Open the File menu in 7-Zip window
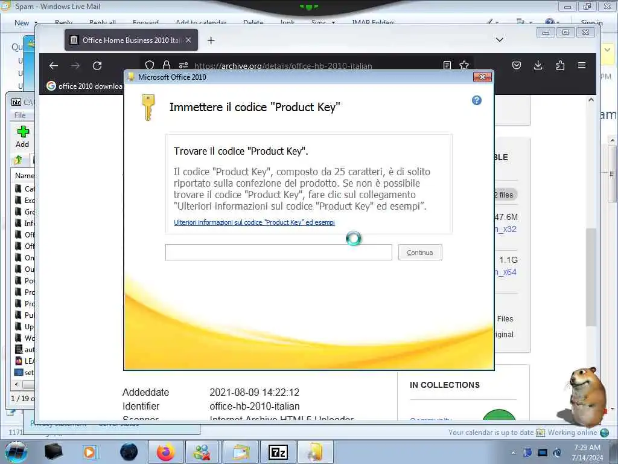The width and height of the screenshot is (618, 464). (20, 115)
